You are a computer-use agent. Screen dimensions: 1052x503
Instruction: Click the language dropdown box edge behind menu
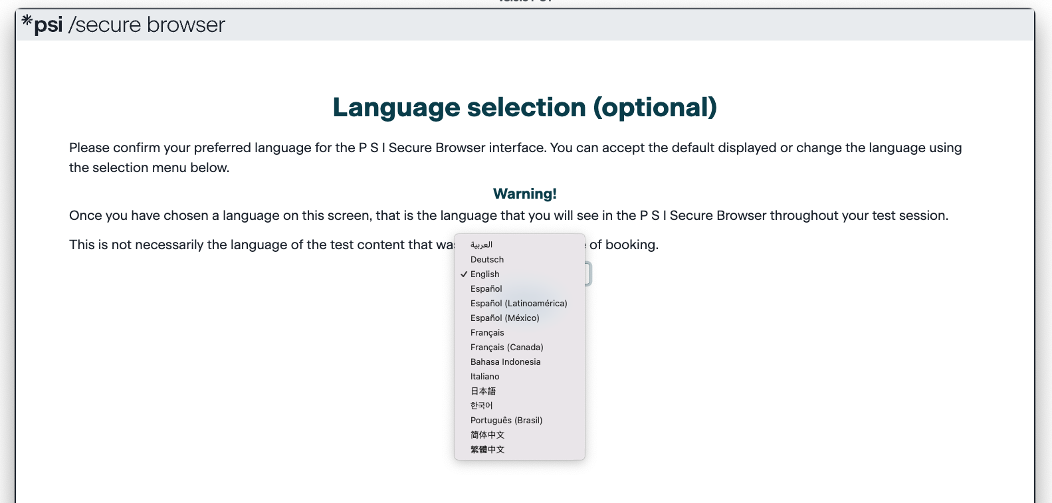[588, 274]
